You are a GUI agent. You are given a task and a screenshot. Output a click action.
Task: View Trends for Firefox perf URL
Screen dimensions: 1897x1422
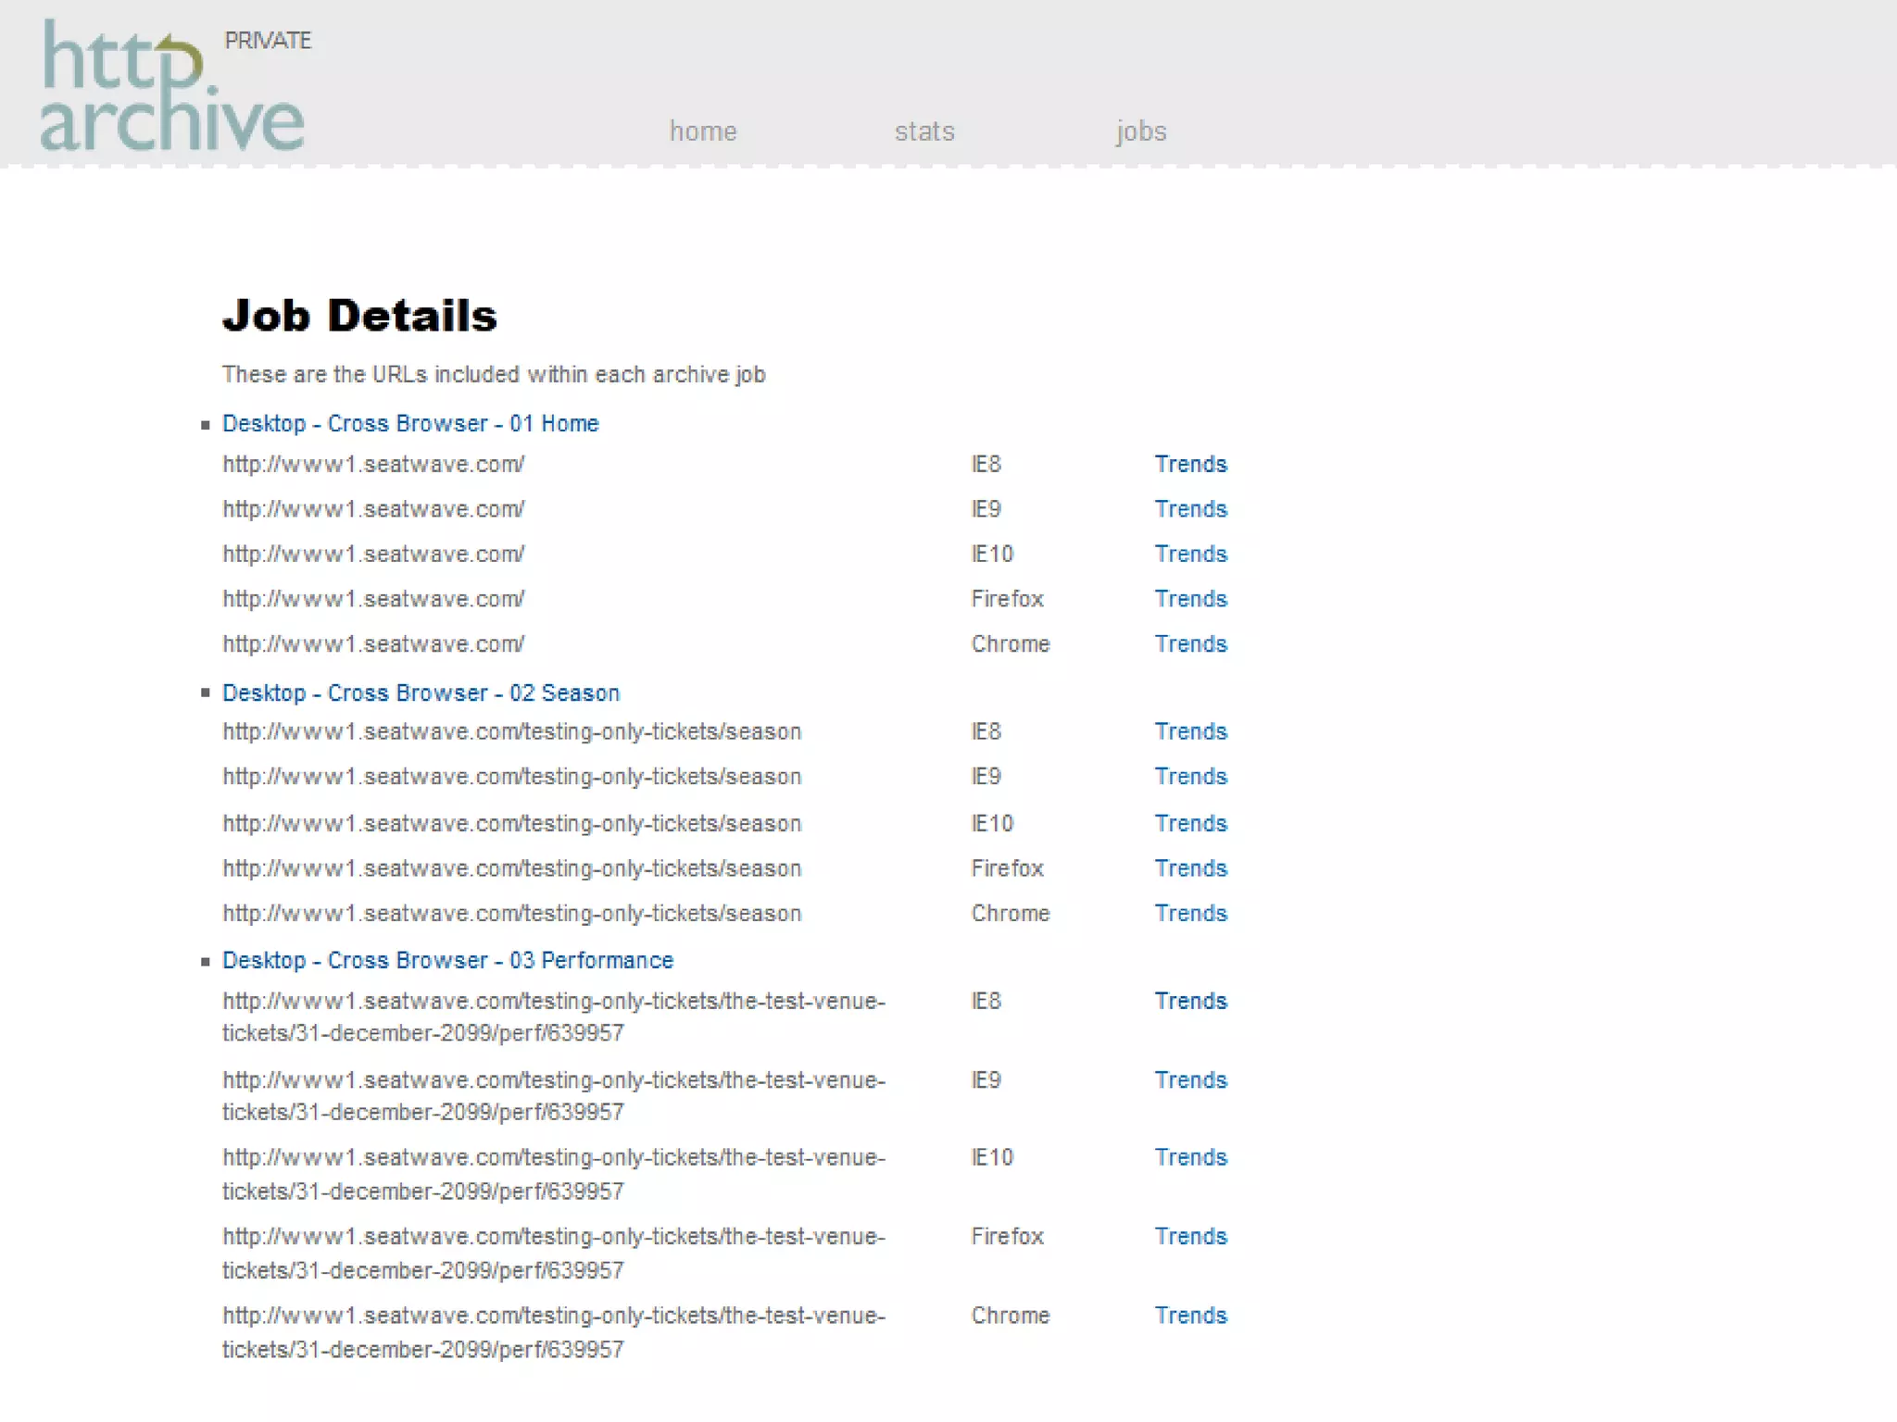pos(1190,1237)
